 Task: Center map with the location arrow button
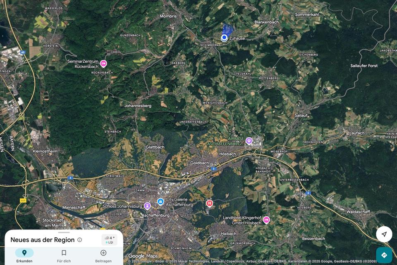[384, 234]
